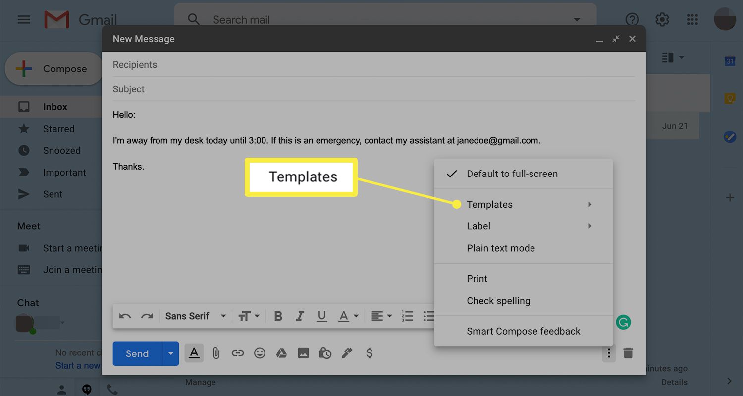The width and height of the screenshot is (743, 396).
Task: Open the Google Tasks side panel icon
Action: tap(730, 137)
